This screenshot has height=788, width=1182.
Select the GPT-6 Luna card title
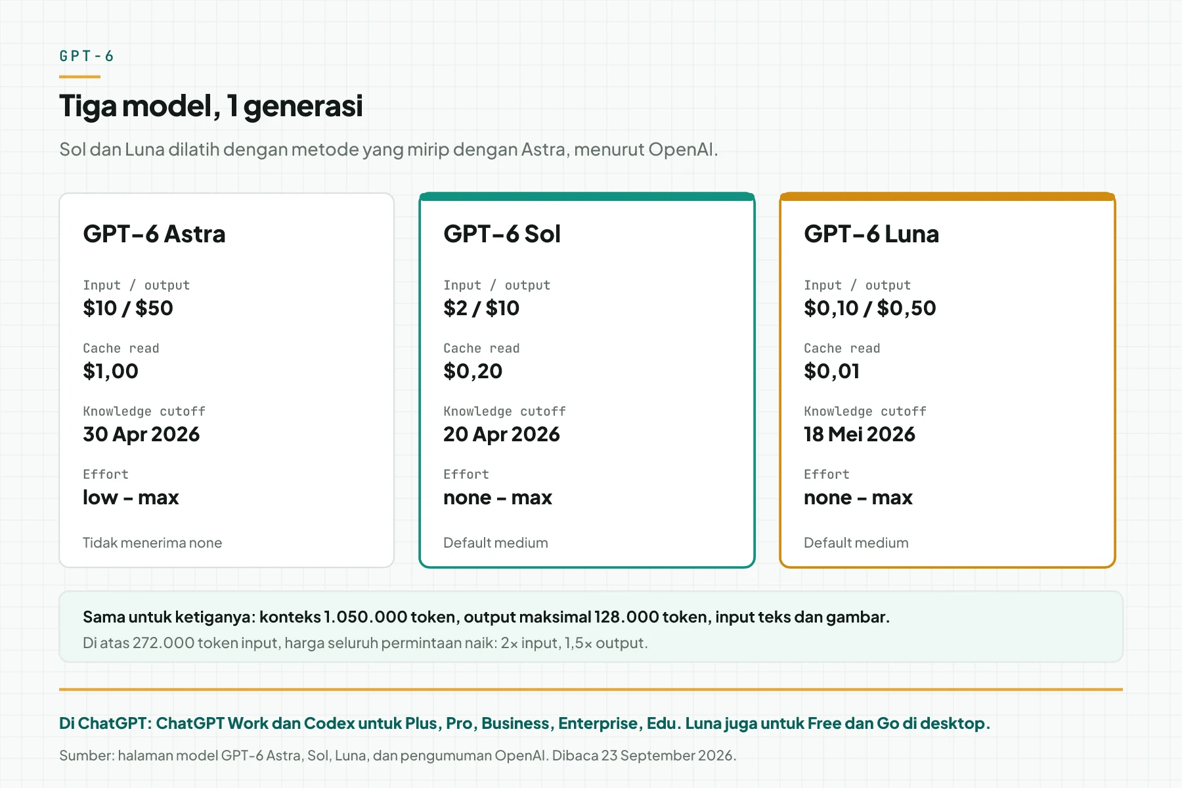coord(871,234)
